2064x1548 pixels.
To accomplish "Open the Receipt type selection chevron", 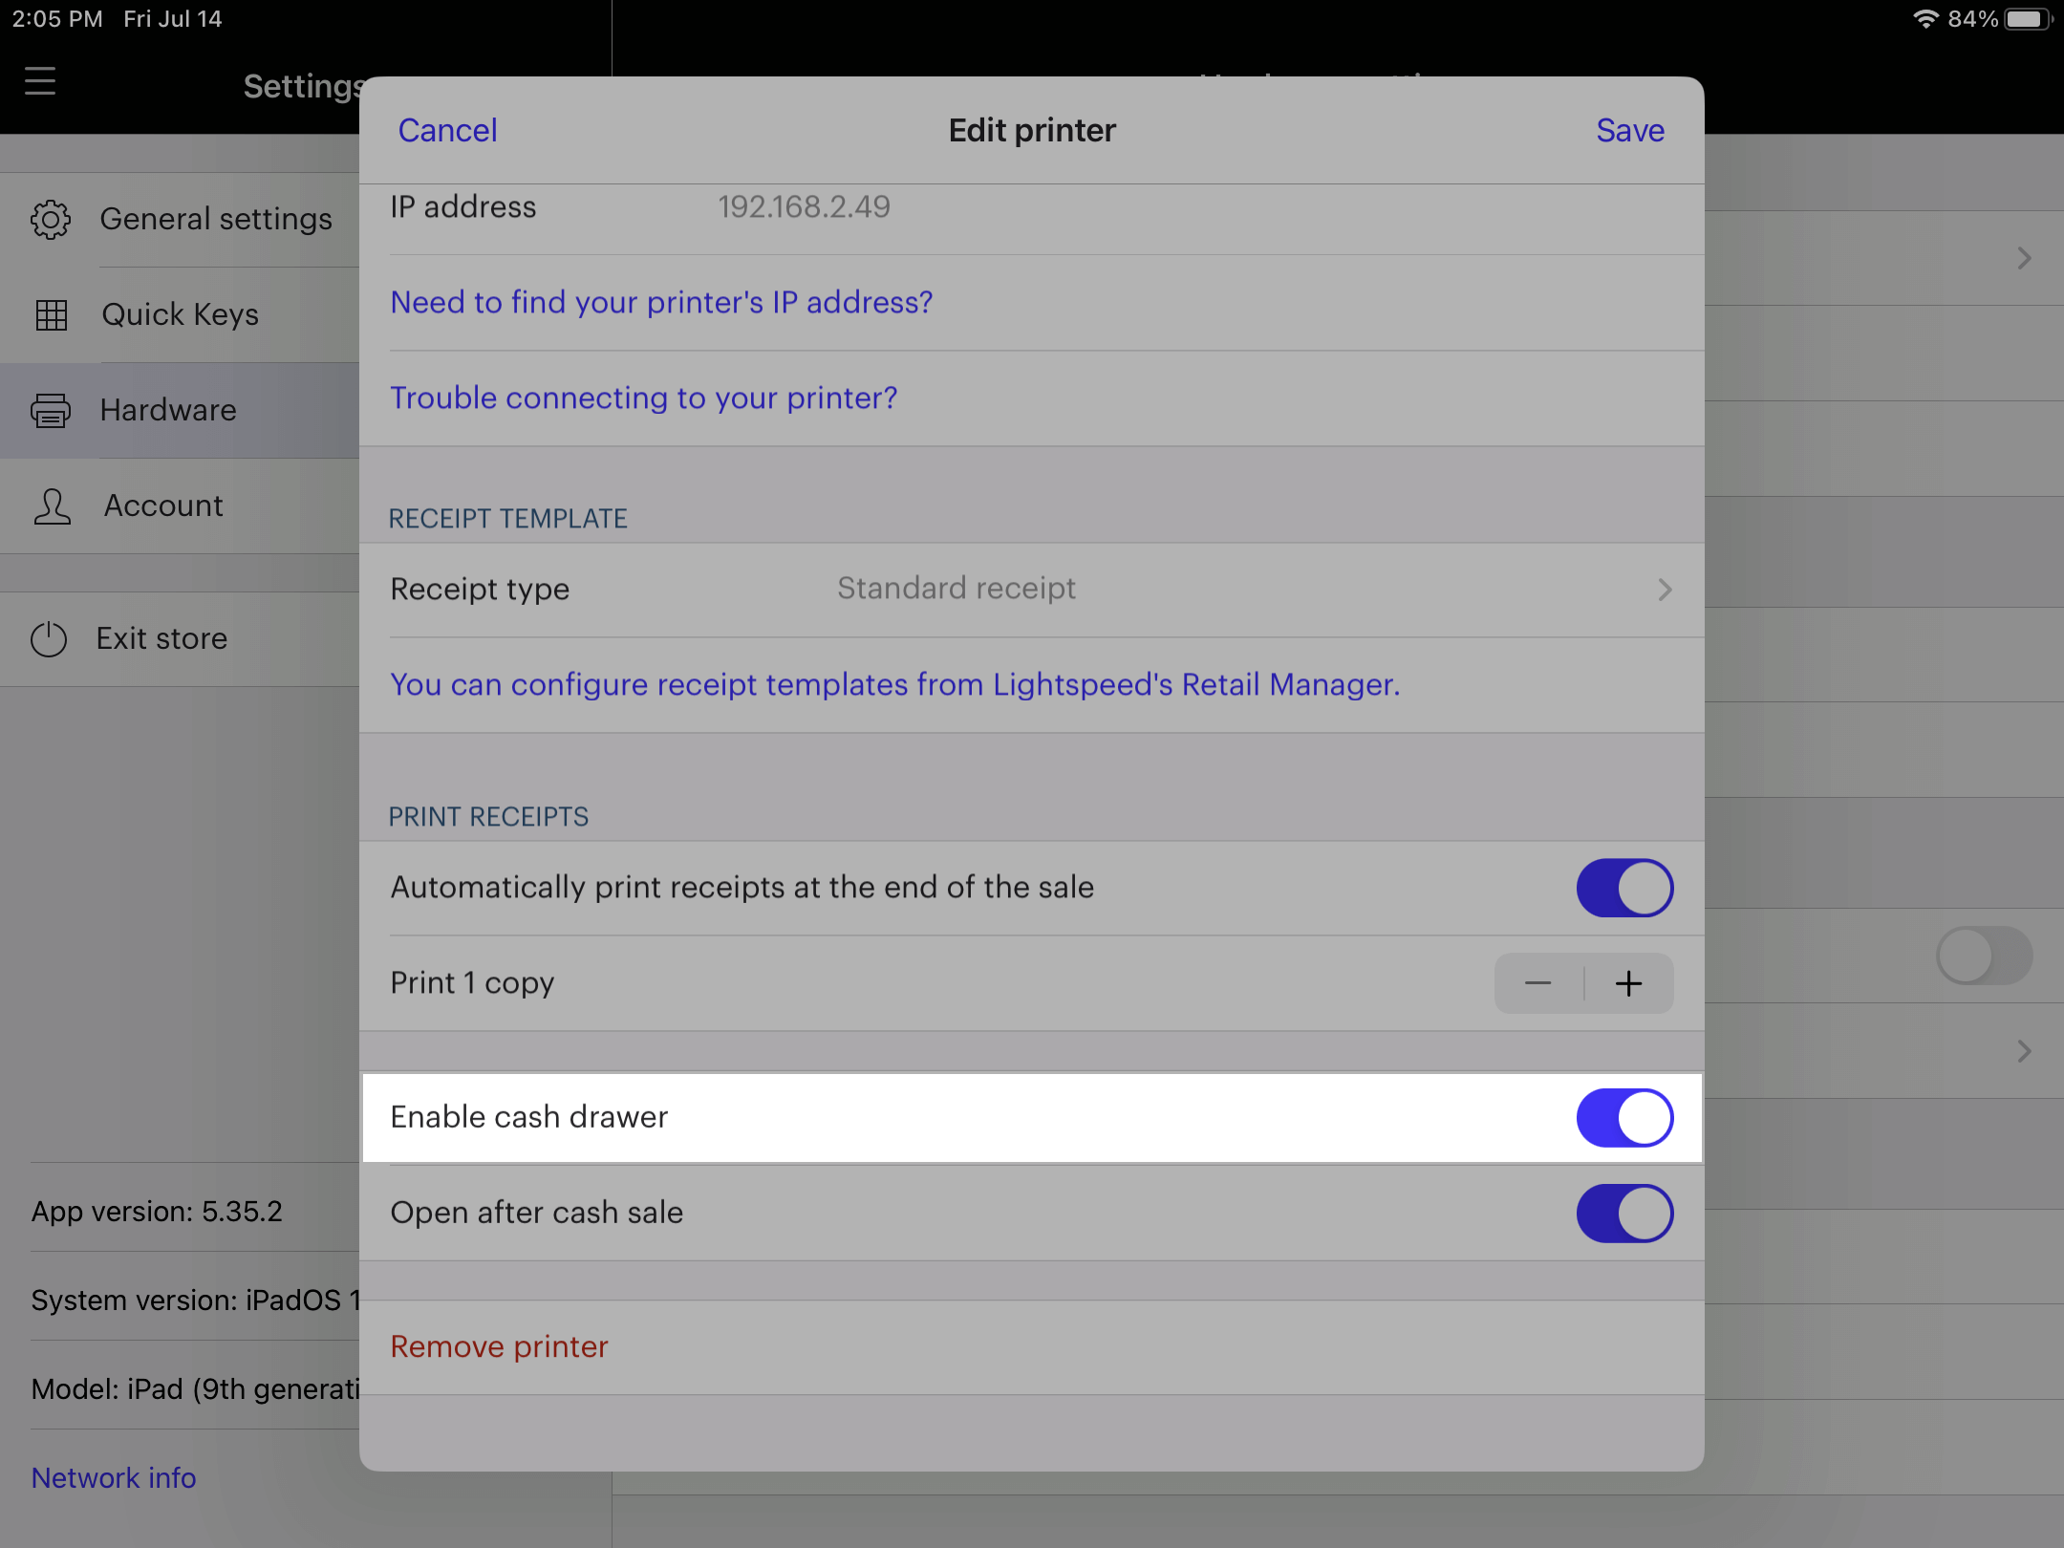I will [1664, 590].
